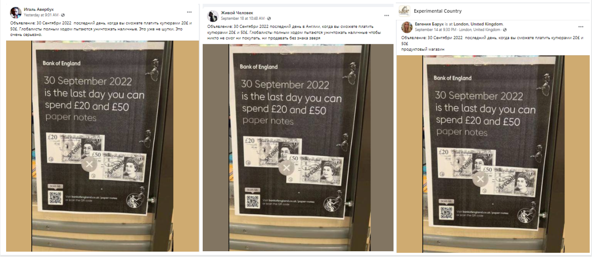
Task: Open Живой Человек's profile avatar
Action: [213, 16]
